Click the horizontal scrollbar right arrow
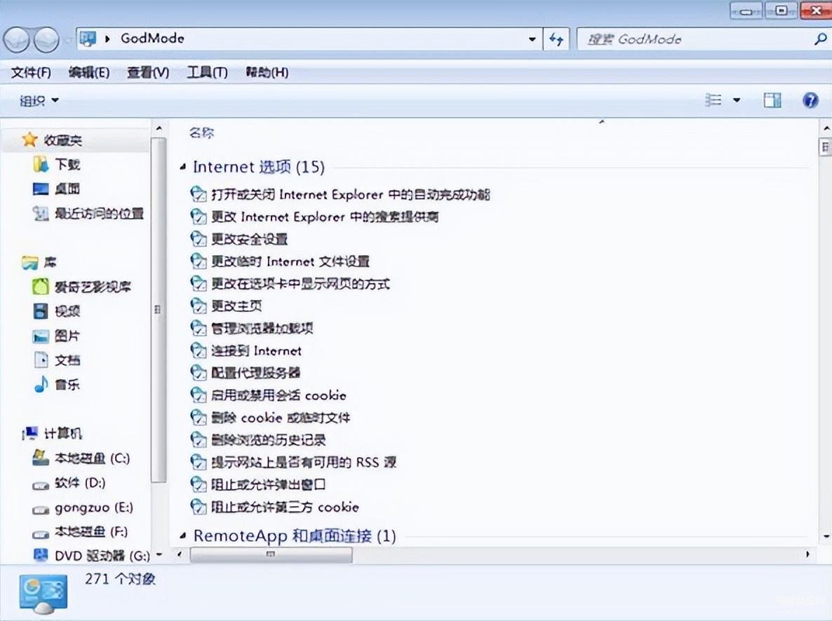This screenshot has width=832, height=621. 807,554
